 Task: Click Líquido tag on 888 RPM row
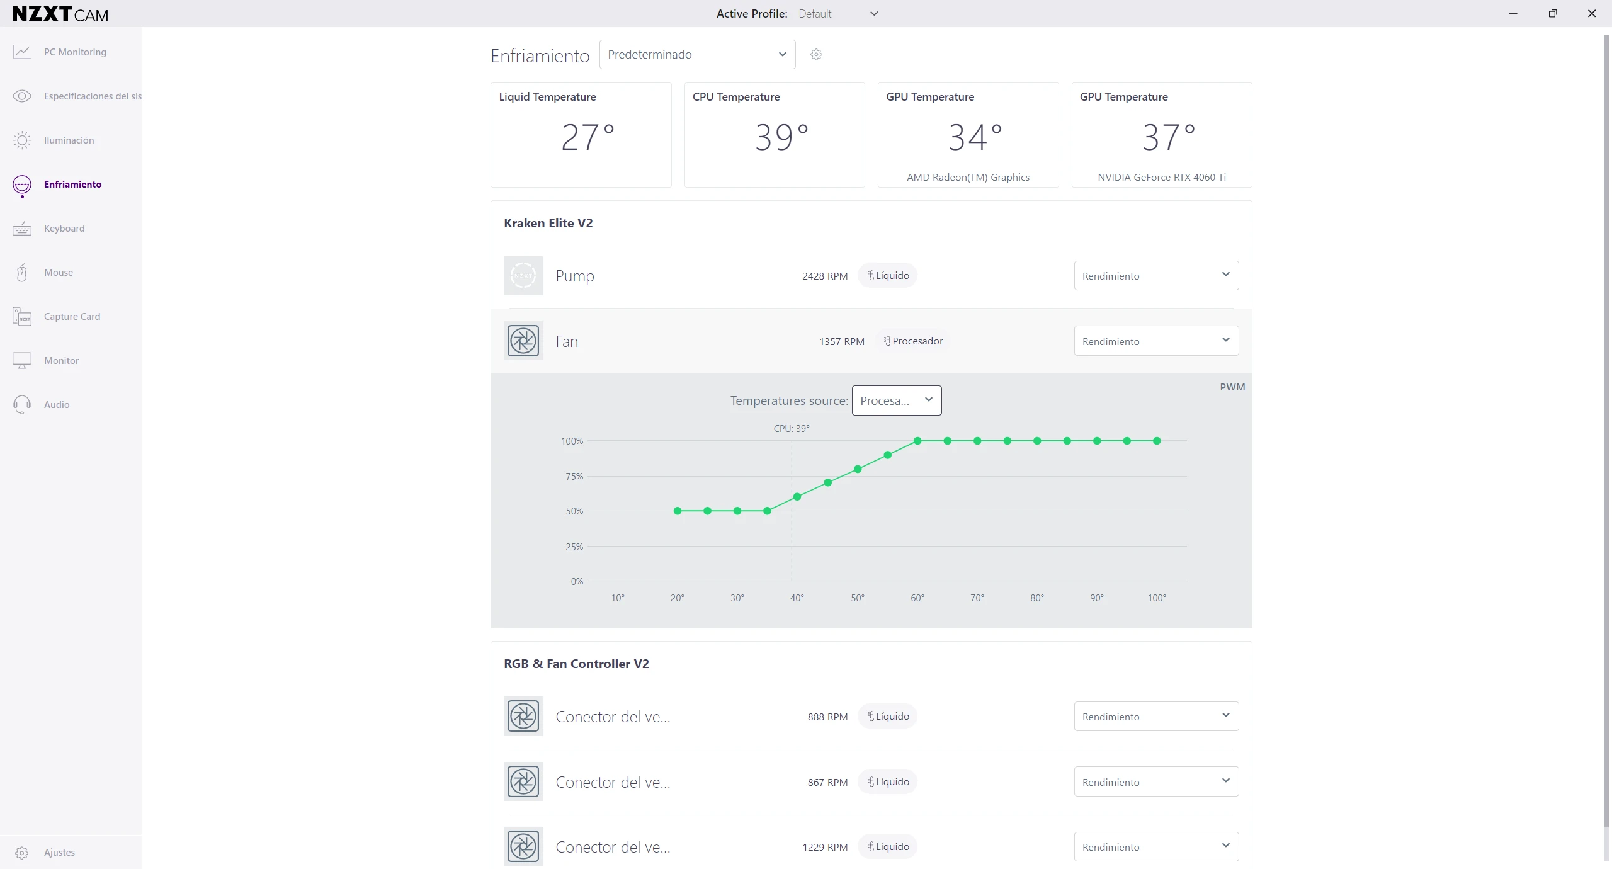point(888,717)
